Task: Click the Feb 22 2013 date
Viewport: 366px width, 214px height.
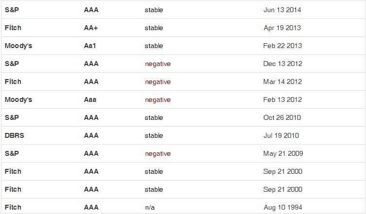Action: click(x=283, y=46)
